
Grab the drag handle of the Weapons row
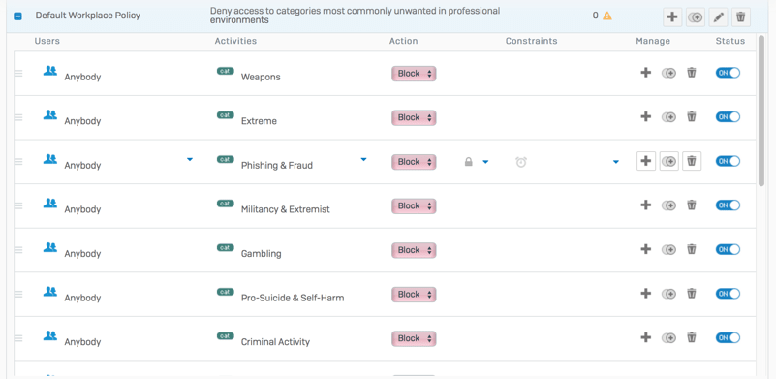18,74
